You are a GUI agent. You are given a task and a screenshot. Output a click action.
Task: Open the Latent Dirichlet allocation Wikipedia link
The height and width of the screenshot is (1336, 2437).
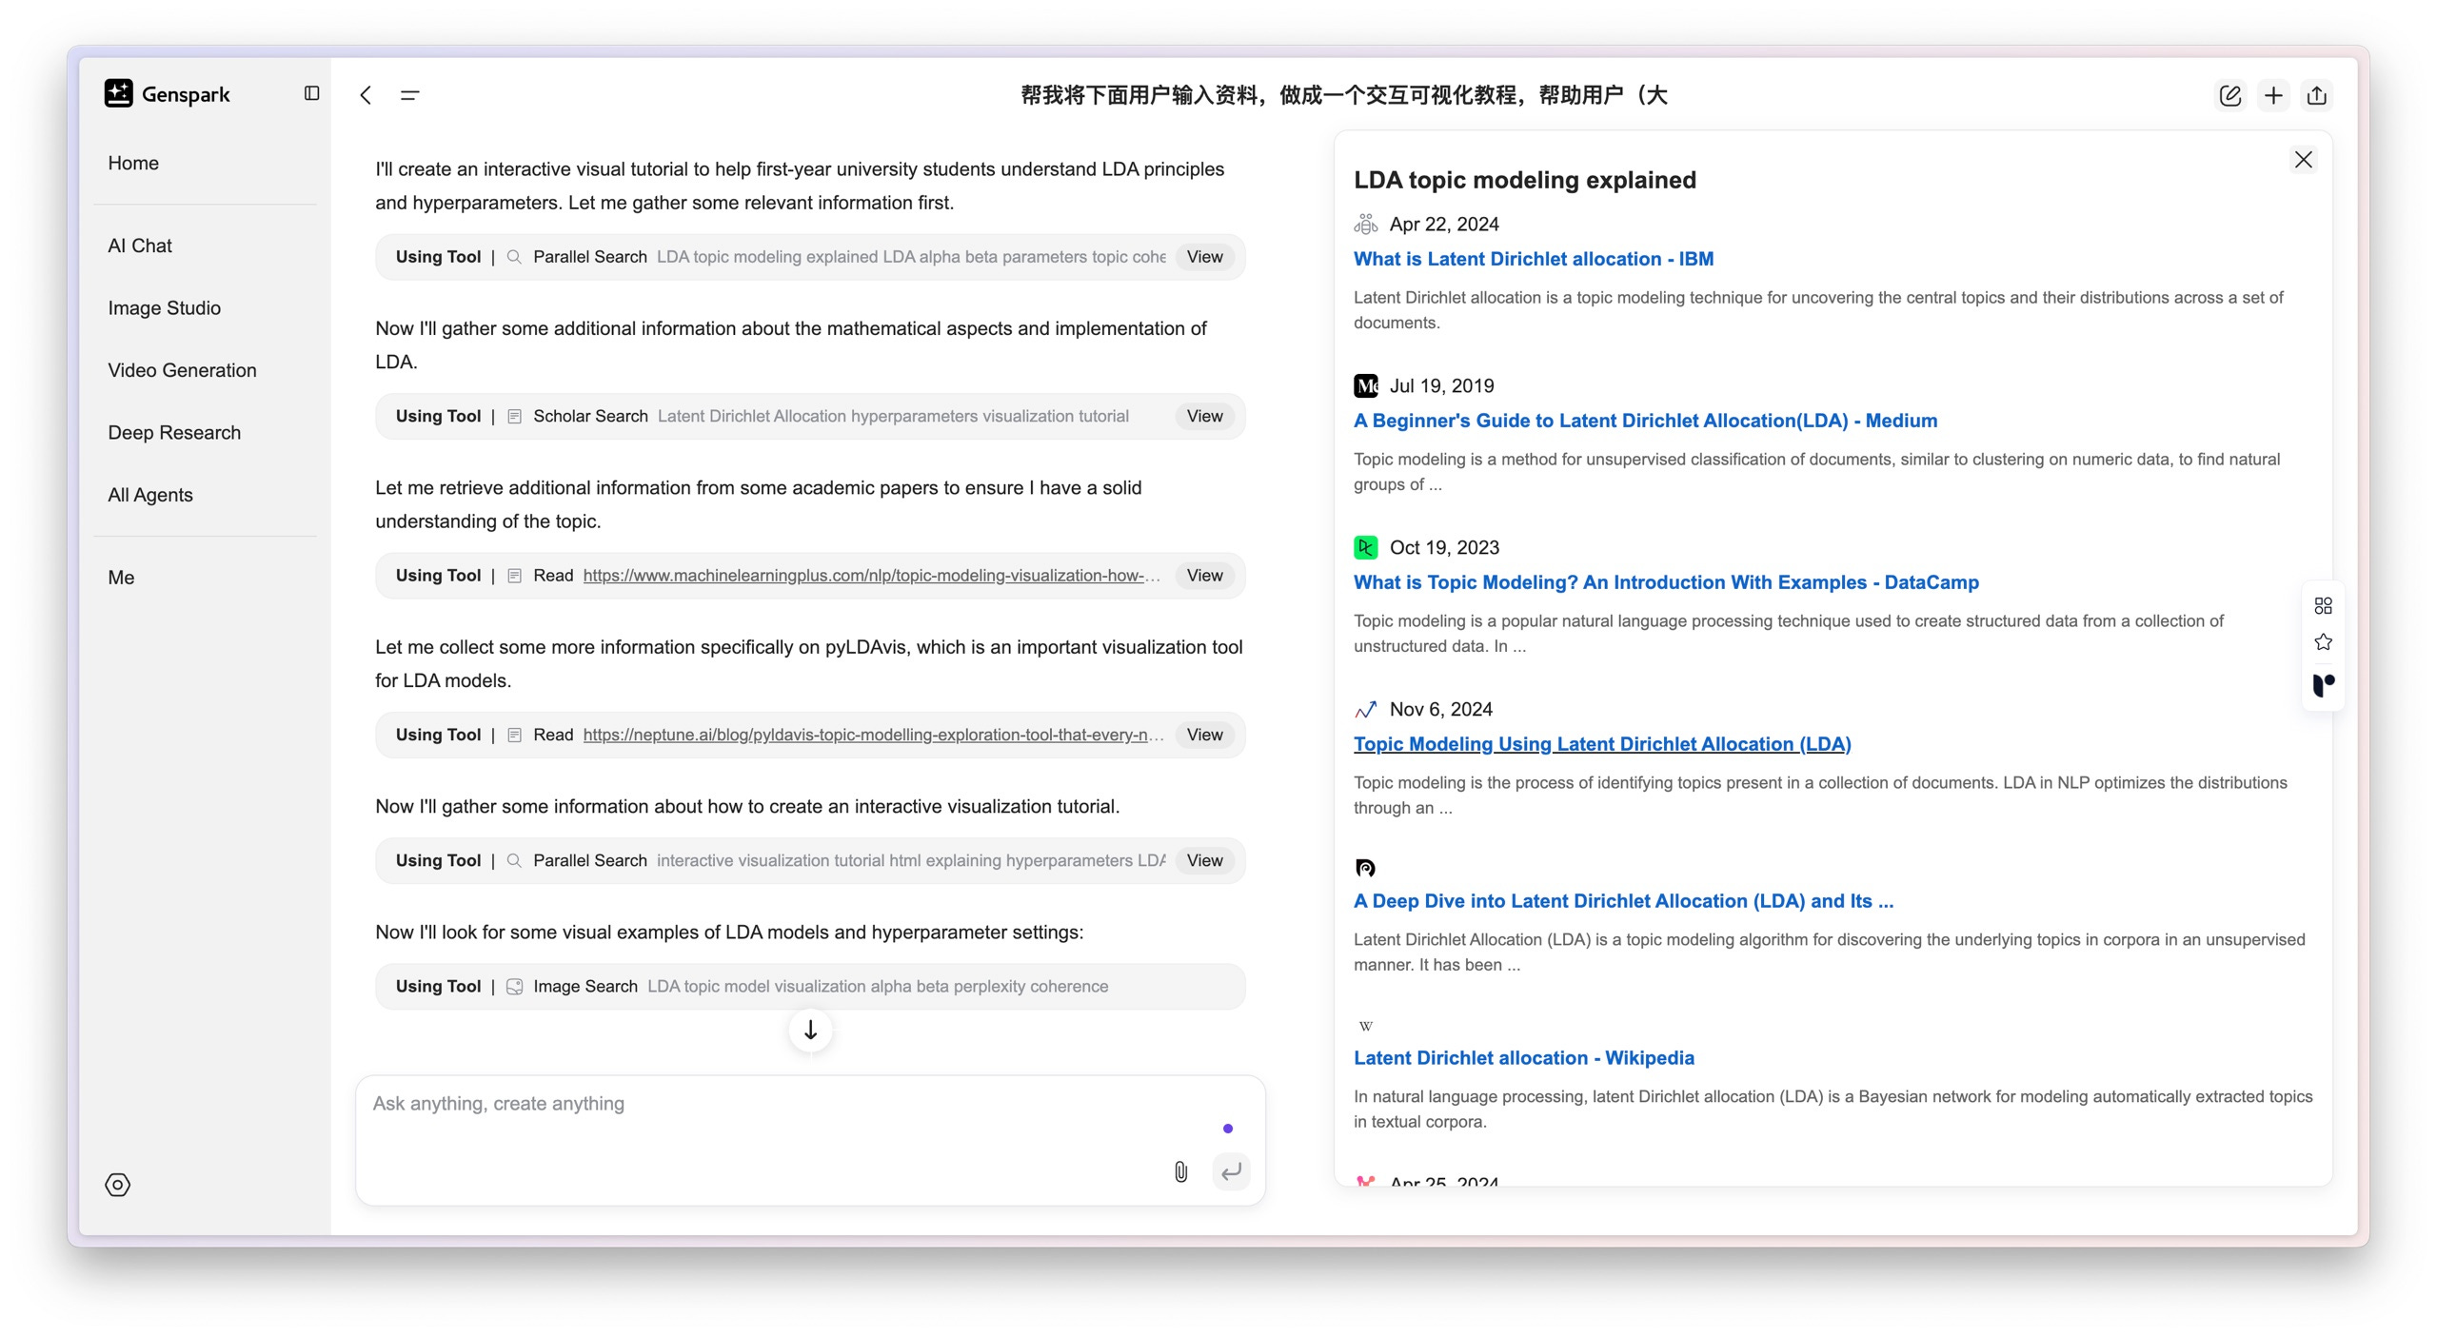coord(1523,1058)
